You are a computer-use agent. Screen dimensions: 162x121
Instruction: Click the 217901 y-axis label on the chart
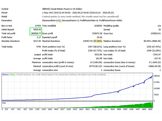click(x=157, y=82)
